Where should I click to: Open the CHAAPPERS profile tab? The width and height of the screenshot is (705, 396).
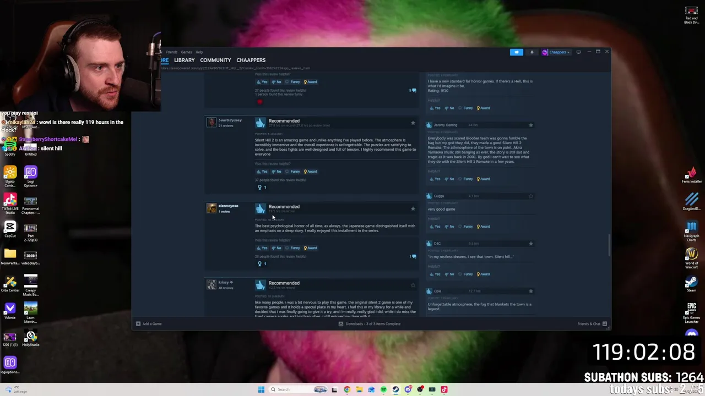(x=251, y=60)
